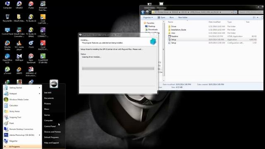The height and width of the screenshot is (149, 265).
Task: Open Help and Support
Action: 51,143
